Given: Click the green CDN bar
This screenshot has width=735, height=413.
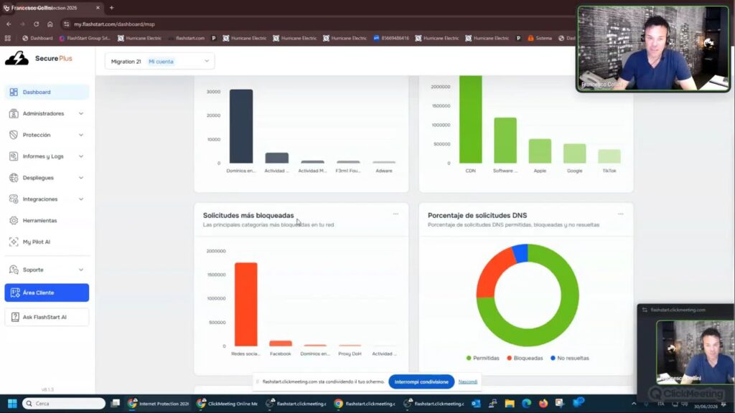Looking at the screenshot, I should pos(471,120).
